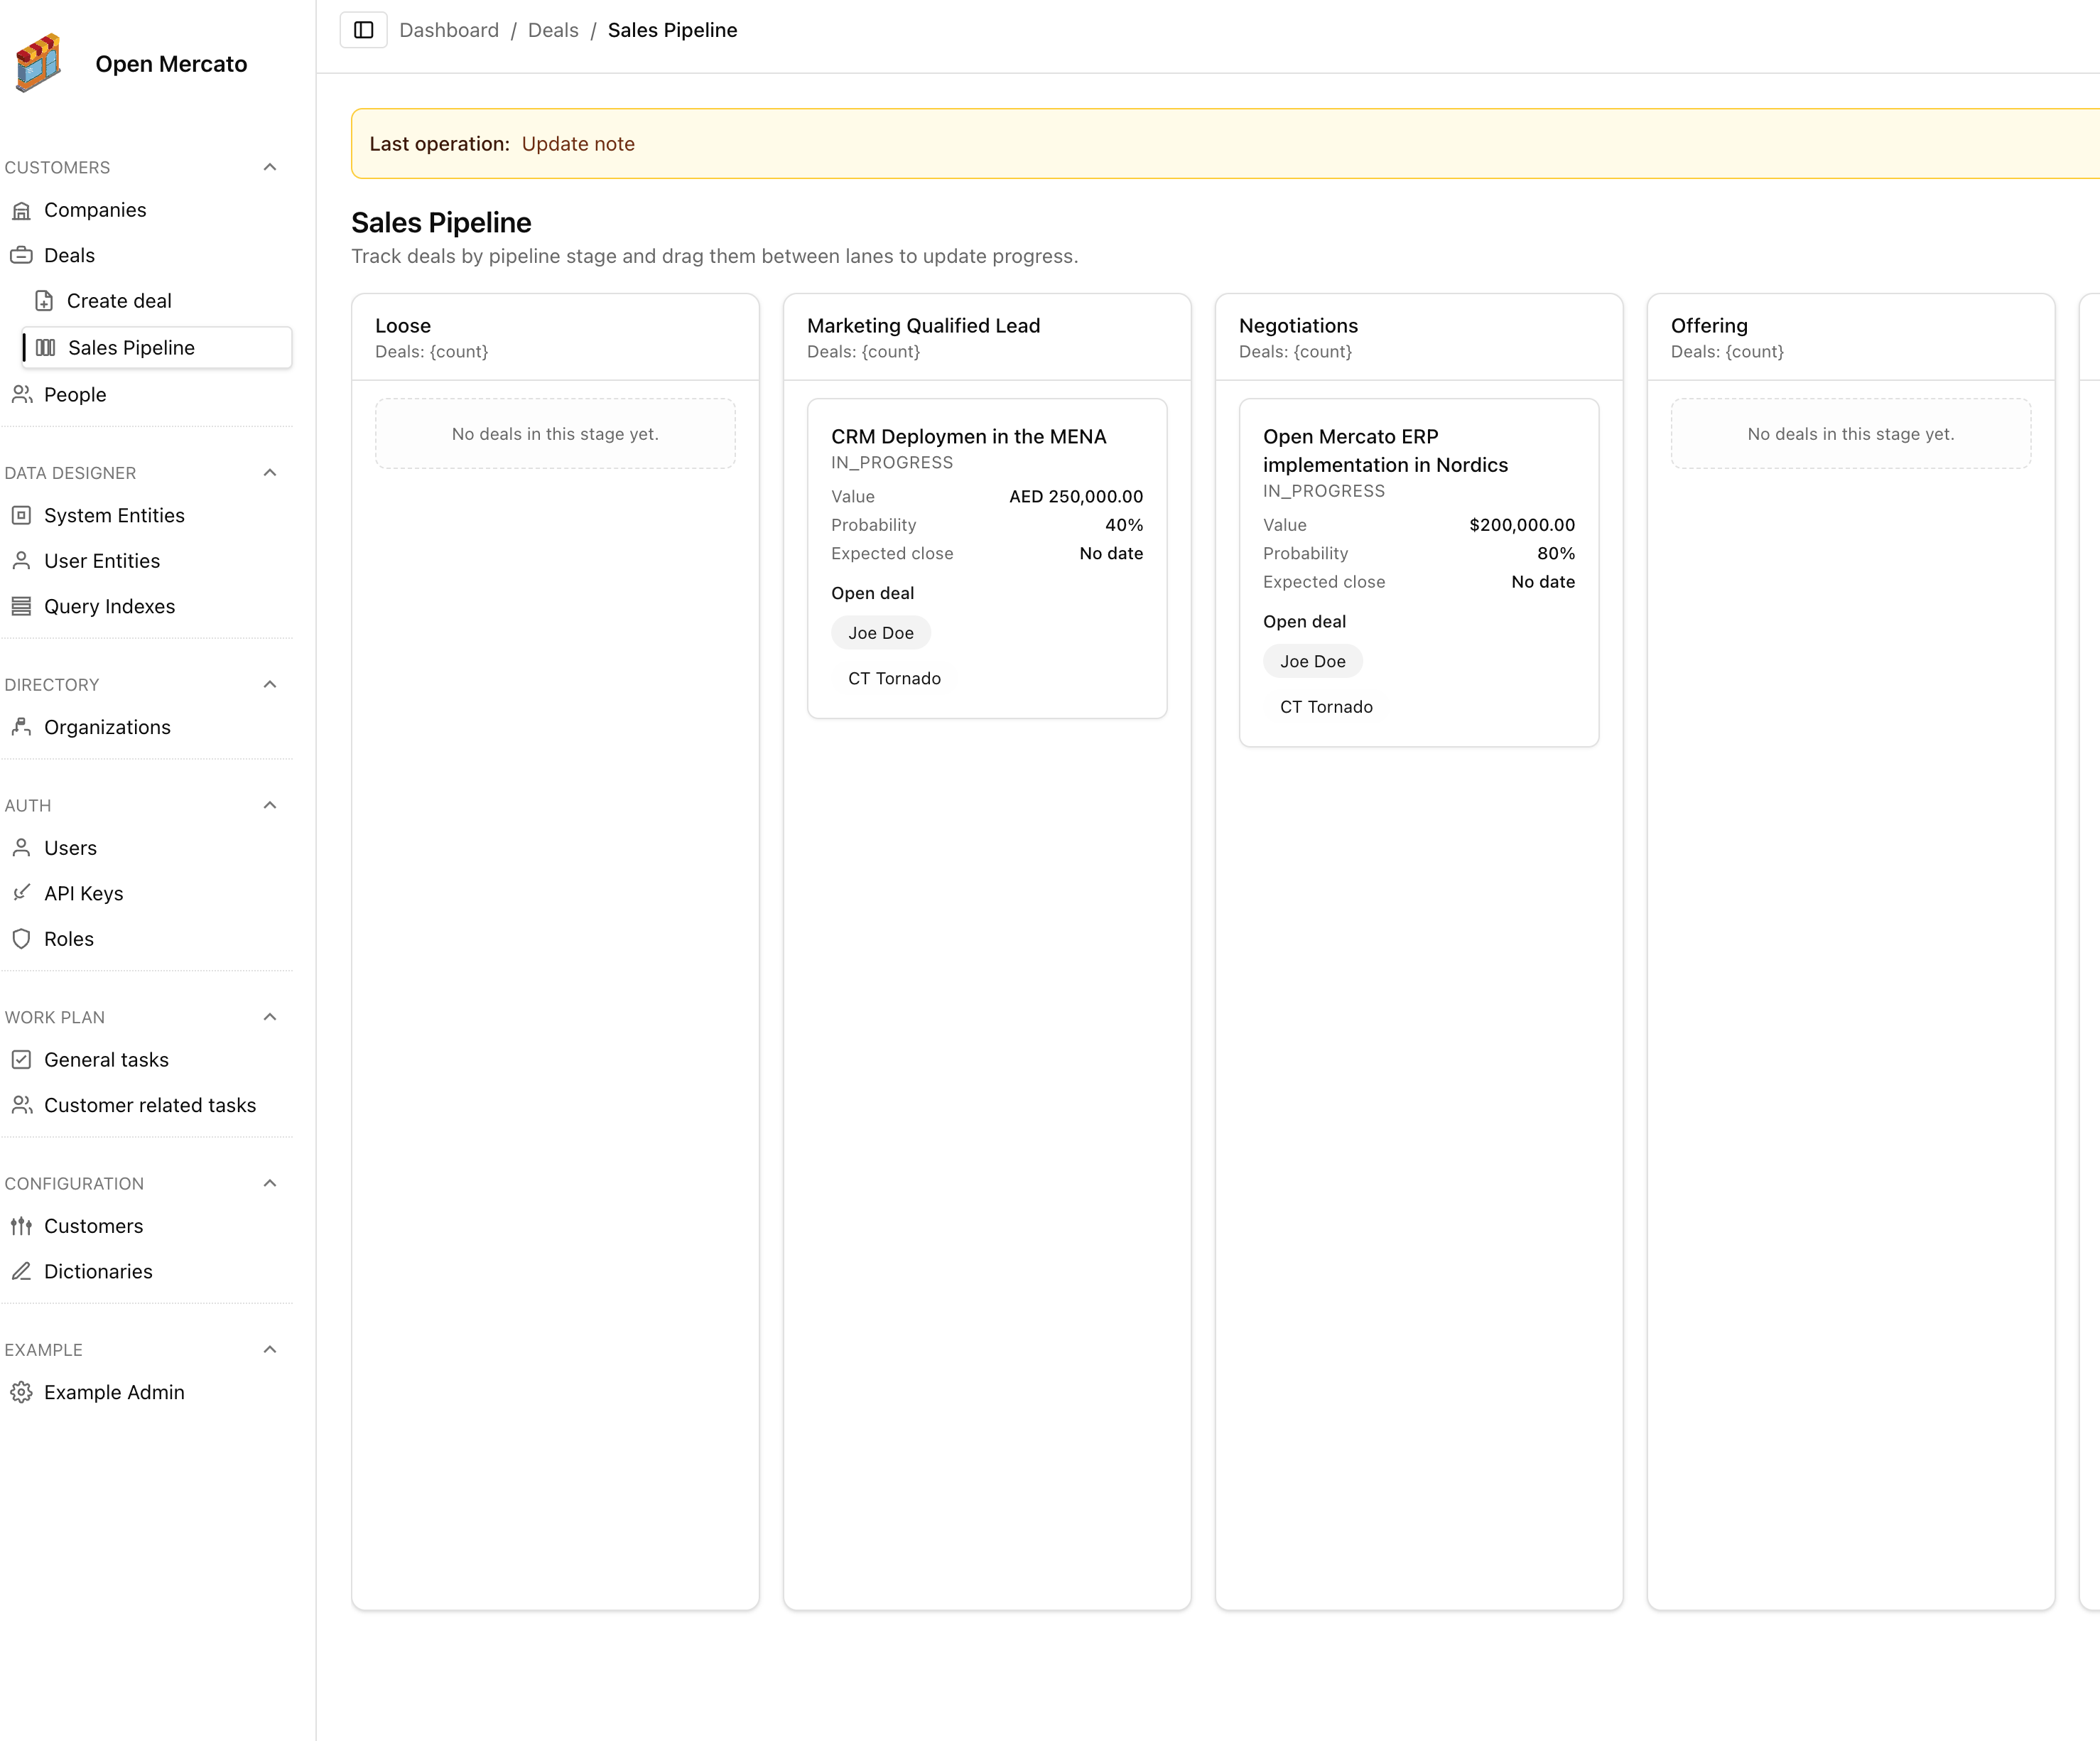Toggle the sidebar with the panel icon
The height and width of the screenshot is (1741, 2100).
(x=363, y=30)
